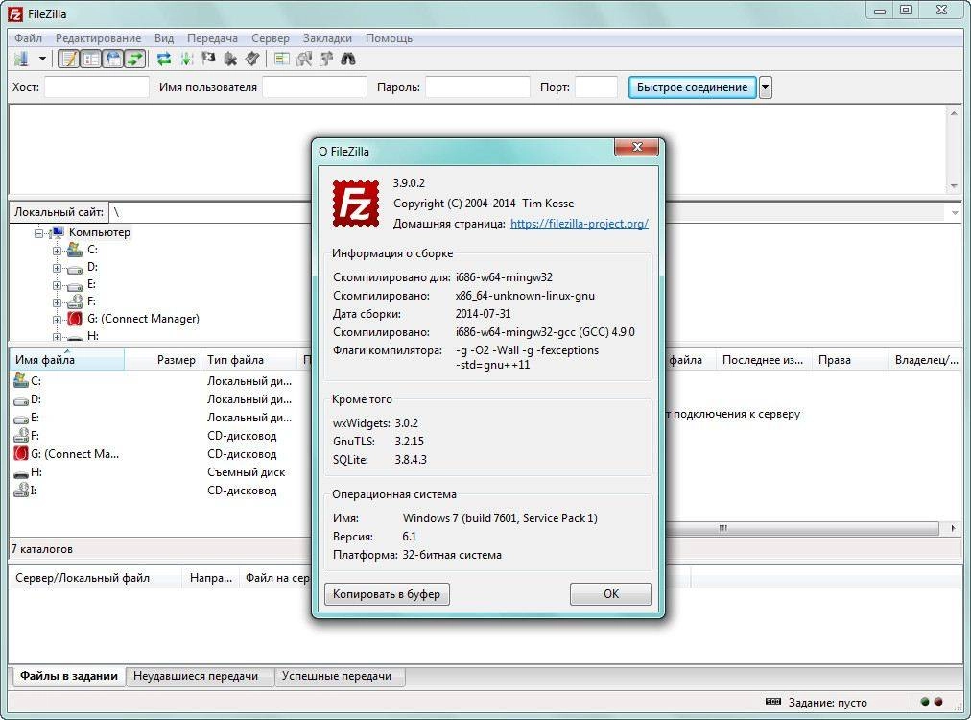The image size is (971, 720).
Task: Click the filezilla-project.org homepage link
Action: click(579, 224)
